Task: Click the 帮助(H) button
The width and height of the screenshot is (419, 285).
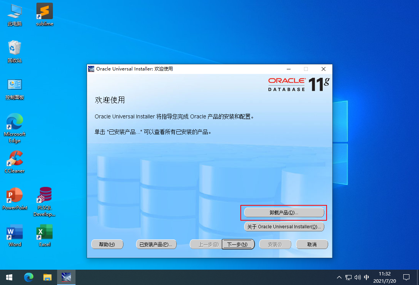Action: [107, 244]
